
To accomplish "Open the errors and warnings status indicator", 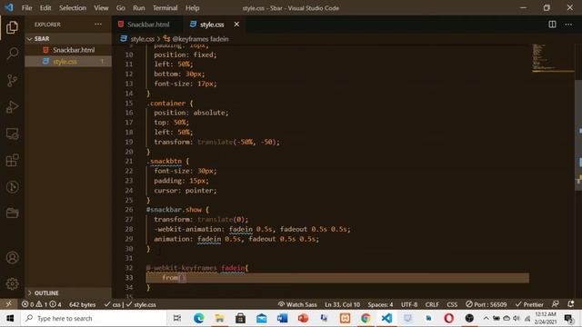I will coord(41,304).
